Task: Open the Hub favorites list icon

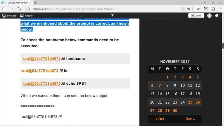Action: [x=198, y=9]
